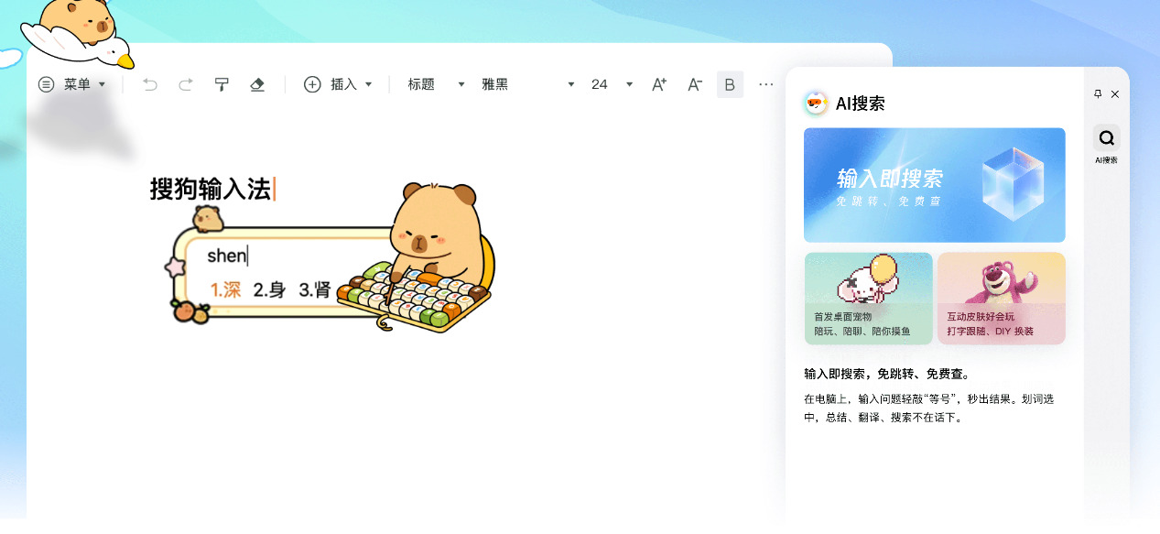Click the plus circle insert icon

(312, 84)
